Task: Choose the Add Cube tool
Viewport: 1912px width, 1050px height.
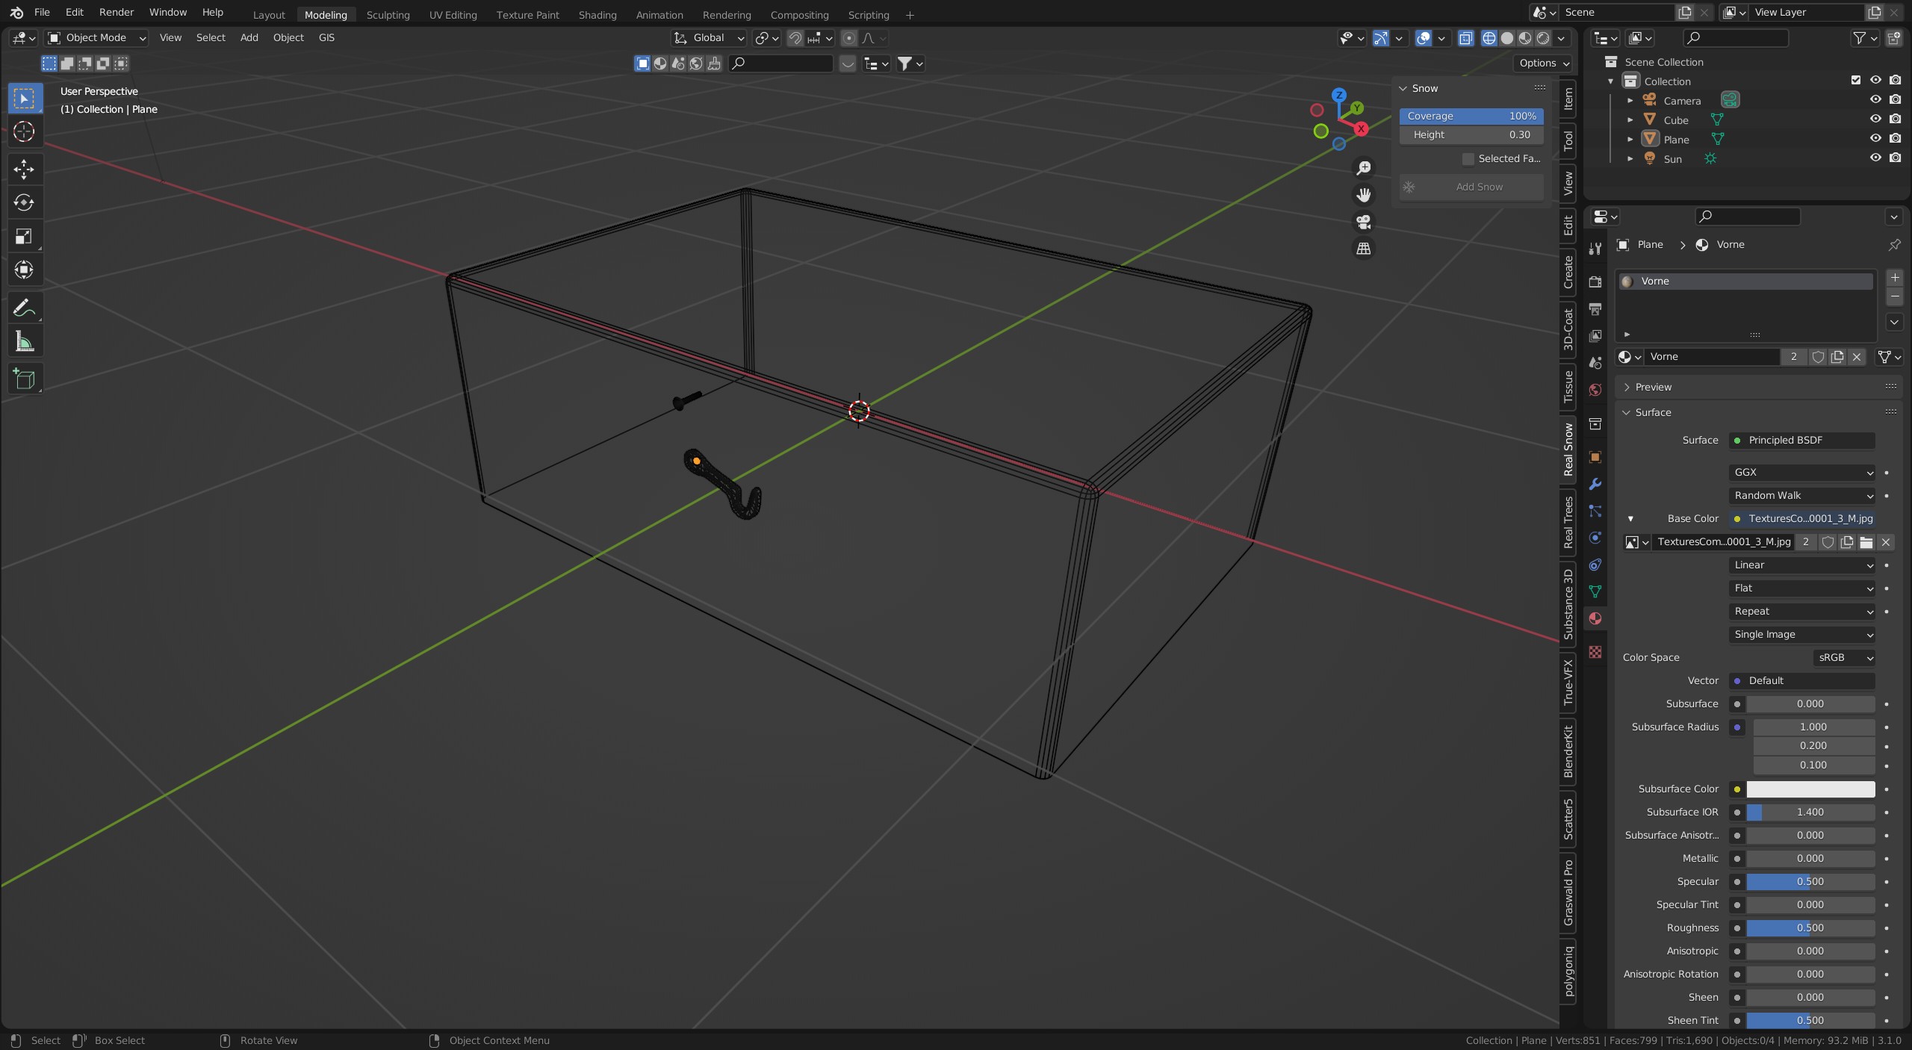Action: pos(24,379)
